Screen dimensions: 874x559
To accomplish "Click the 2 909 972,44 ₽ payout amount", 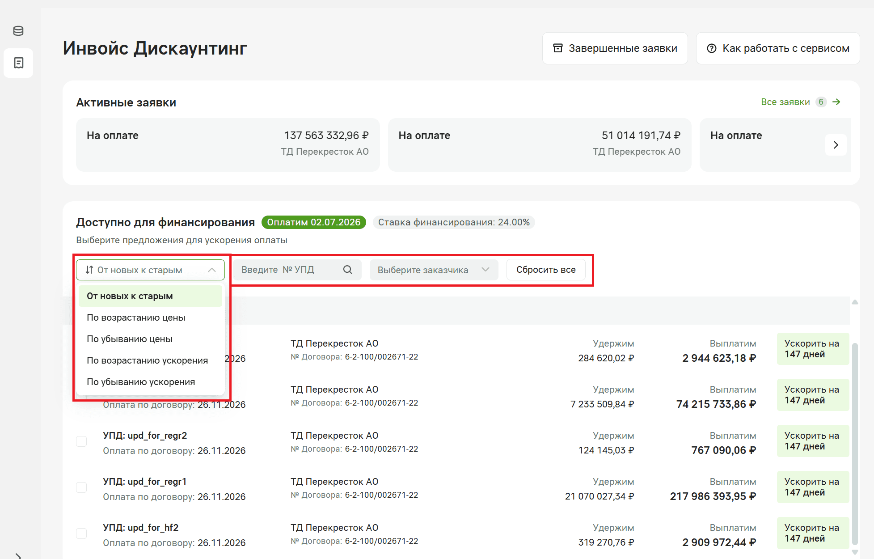I will click(719, 542).
